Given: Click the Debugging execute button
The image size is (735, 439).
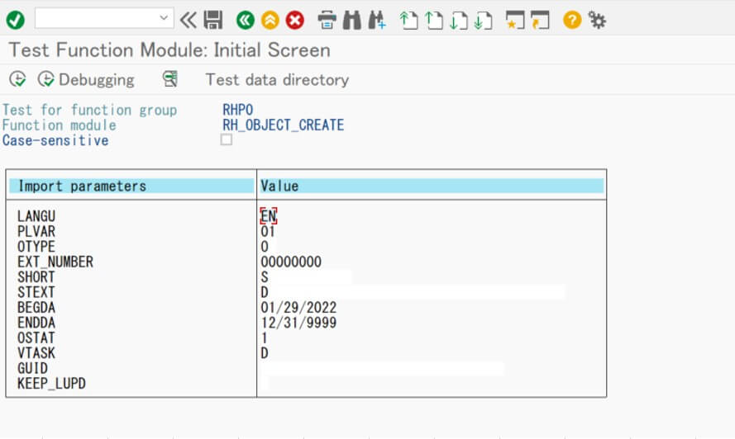Looking at the screenshot, I should pos(86,79).
